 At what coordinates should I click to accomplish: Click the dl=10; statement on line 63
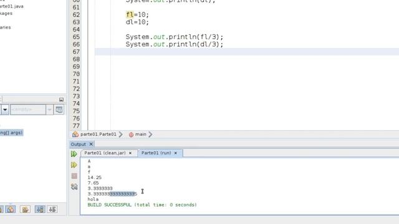click(137, 22)
